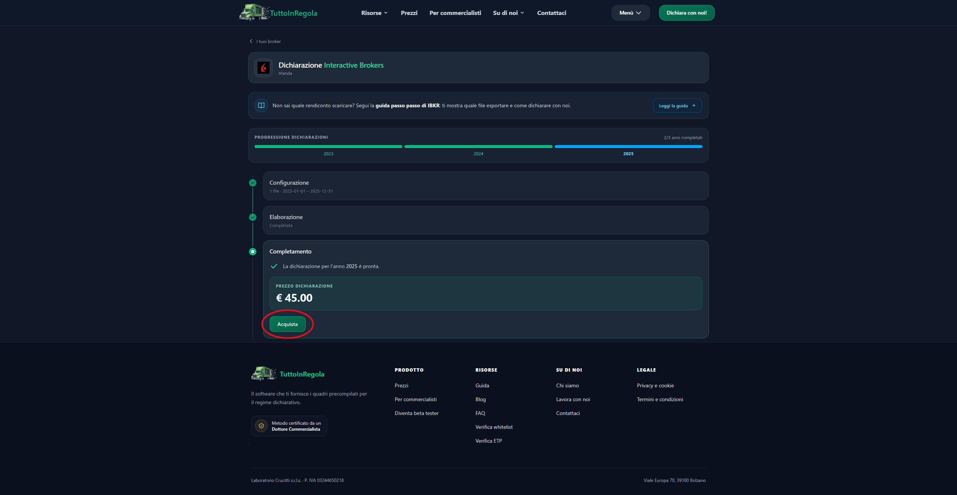Image resolution: width=957 pixels, height=495 pixels.
Task: Open footer Per commercialisti link
Action: (x=415, y=399)
